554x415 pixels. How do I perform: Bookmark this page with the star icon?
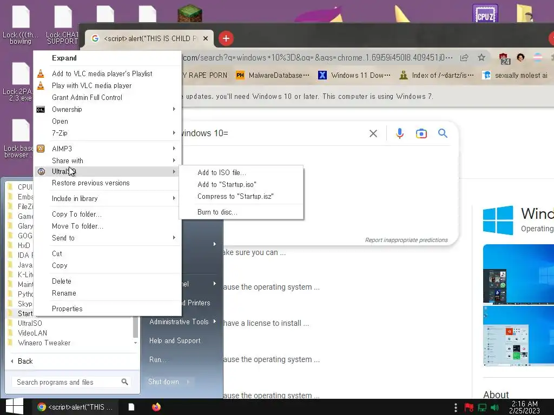(x=481, y=57)
